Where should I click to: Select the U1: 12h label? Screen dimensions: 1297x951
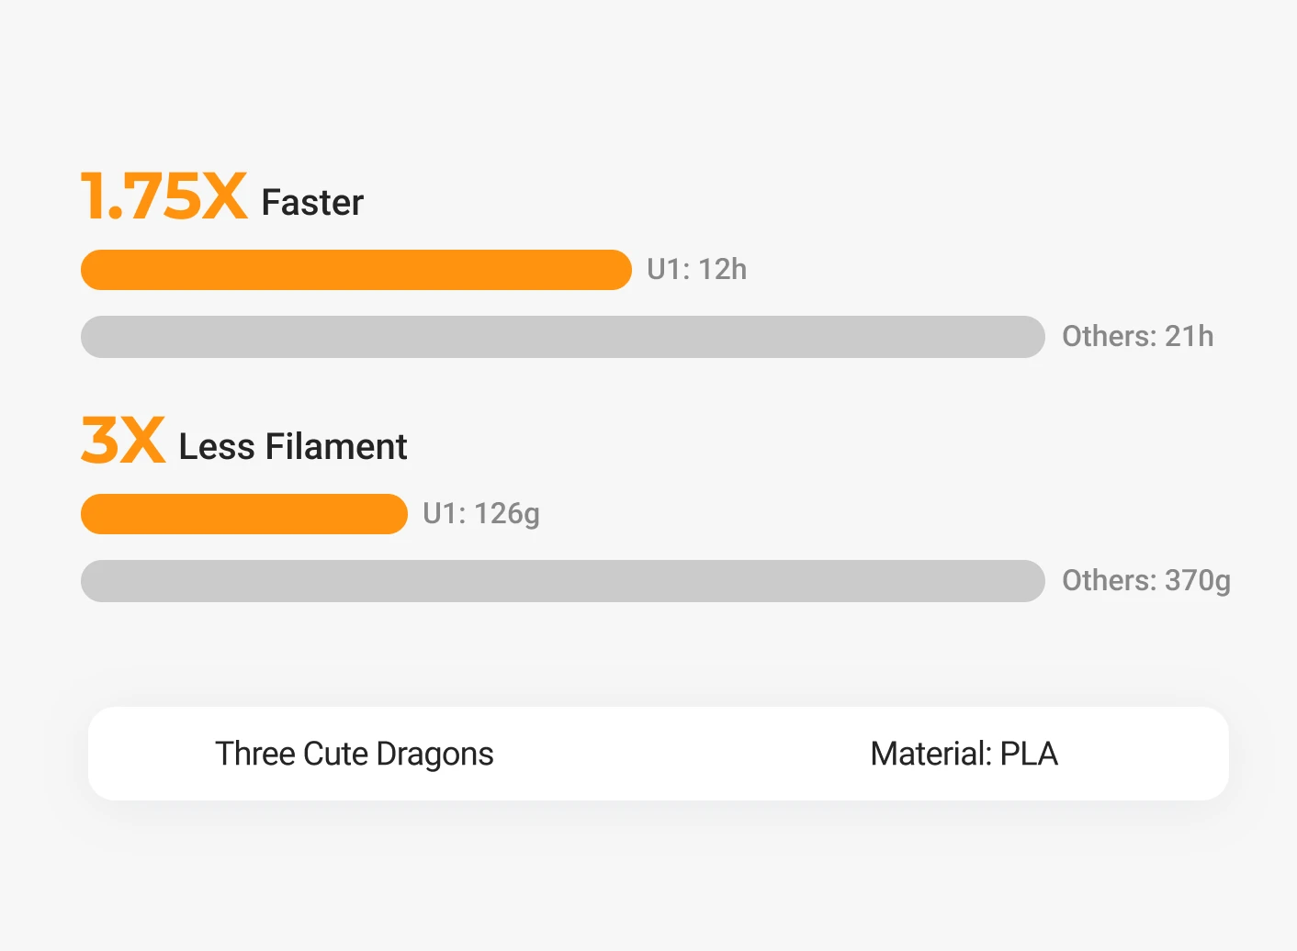tap(696, 270)
